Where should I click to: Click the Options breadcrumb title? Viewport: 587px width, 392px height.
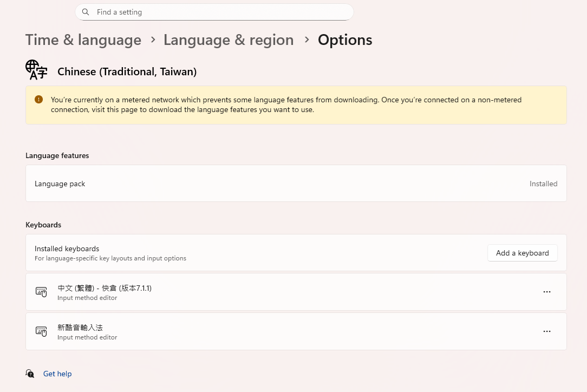click(x=345, y=40)
